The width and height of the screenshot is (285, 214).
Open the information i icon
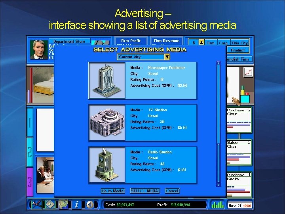tap(77, 205)
